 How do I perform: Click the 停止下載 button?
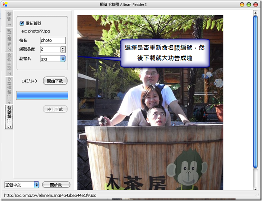click(55, 109)
